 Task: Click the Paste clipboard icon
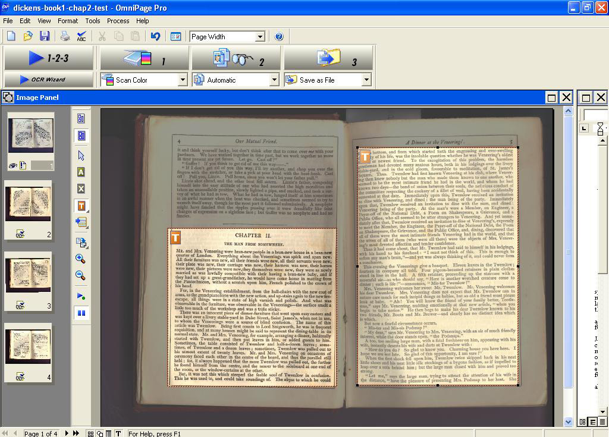click(x=135, y=36)
